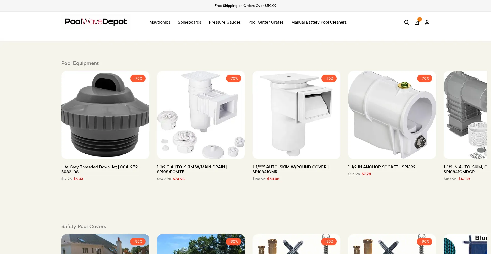Image resolution: width=491 pixels, height=254 pixels.
Task: Click the Free Shipping announcement banner
Action: click(245, 6)
